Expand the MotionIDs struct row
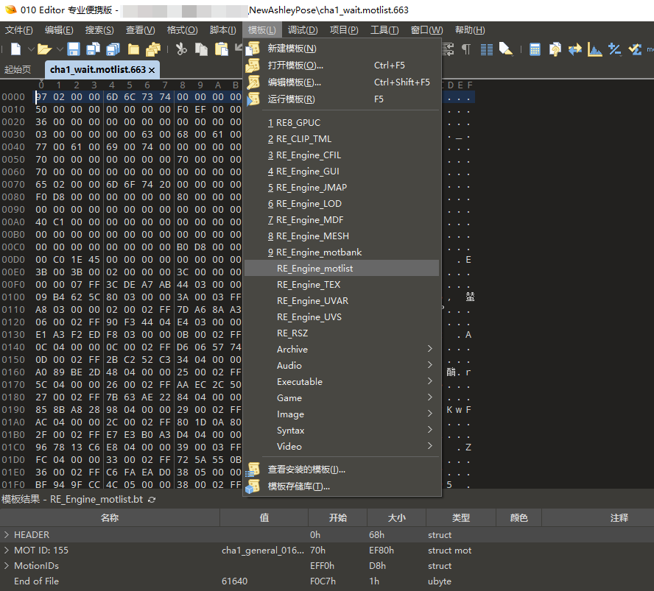This screenshot has height=591, width=654. (x=6, y=565)
